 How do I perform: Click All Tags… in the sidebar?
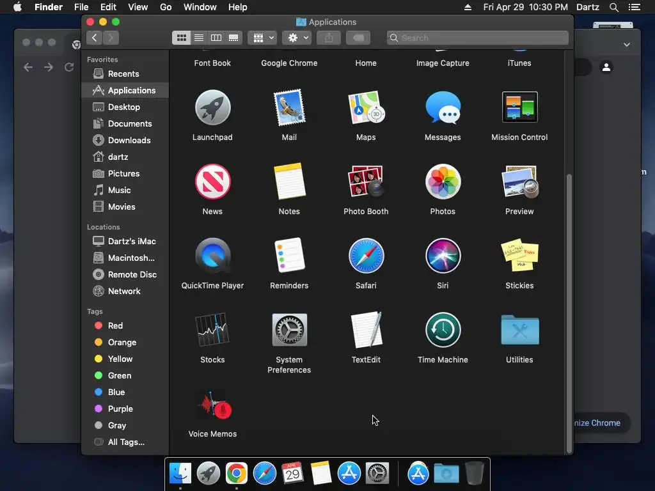point(125,442)
